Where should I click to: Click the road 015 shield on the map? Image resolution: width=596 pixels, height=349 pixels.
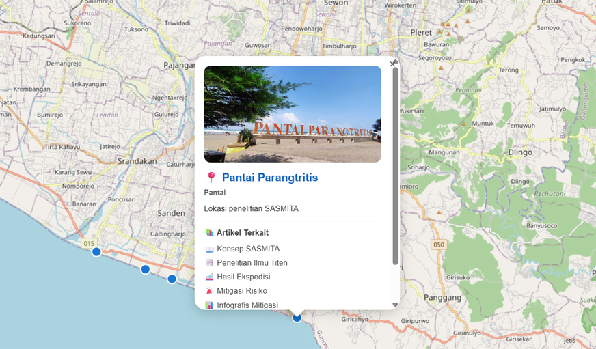pos(89,243)
